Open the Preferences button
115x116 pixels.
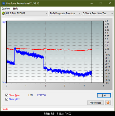(95, 103)
